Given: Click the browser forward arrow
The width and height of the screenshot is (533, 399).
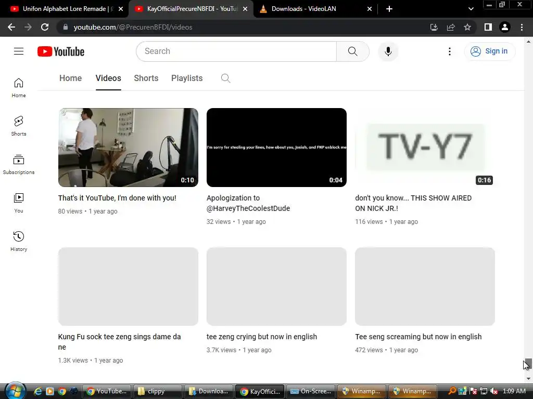Looking at the screenshot, I should [28, 27].
